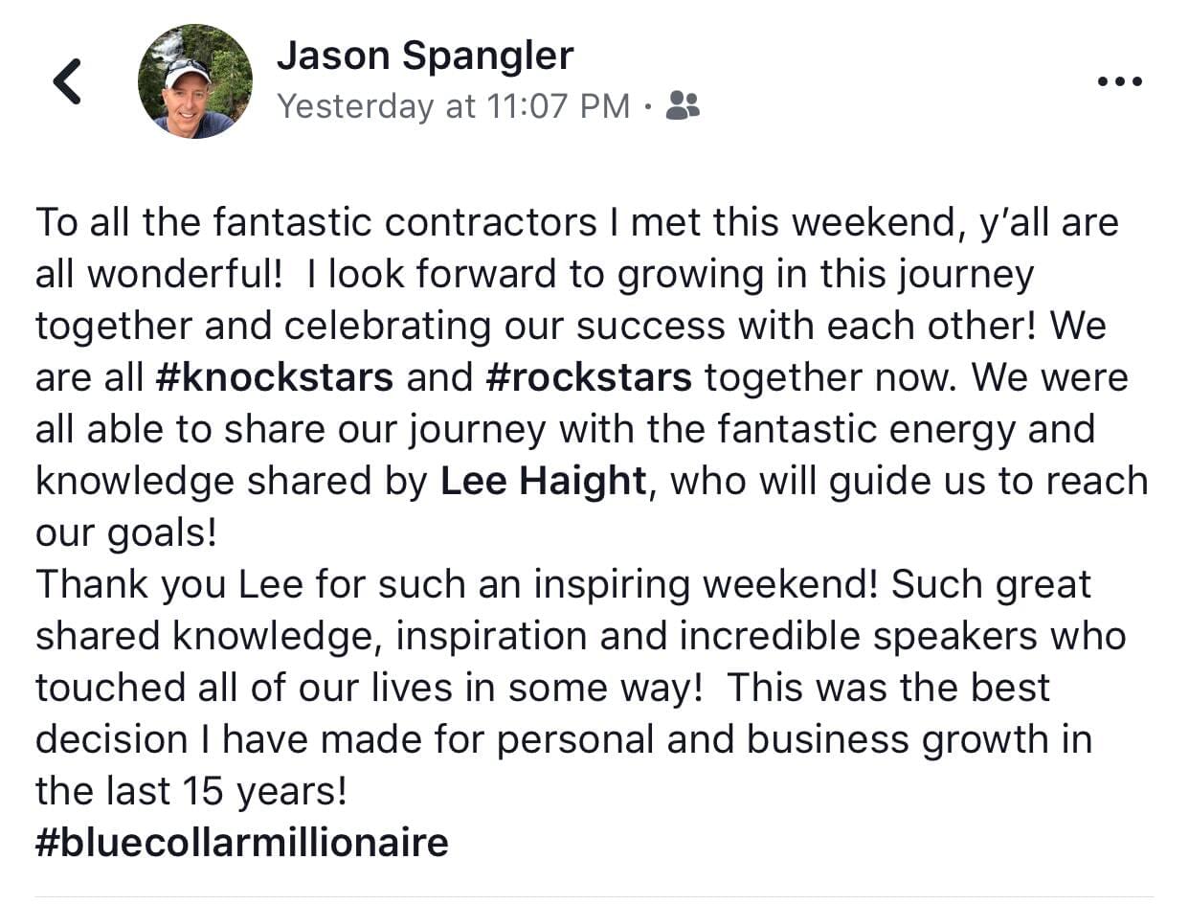Click the 'all able to share our journey' line

565,429
